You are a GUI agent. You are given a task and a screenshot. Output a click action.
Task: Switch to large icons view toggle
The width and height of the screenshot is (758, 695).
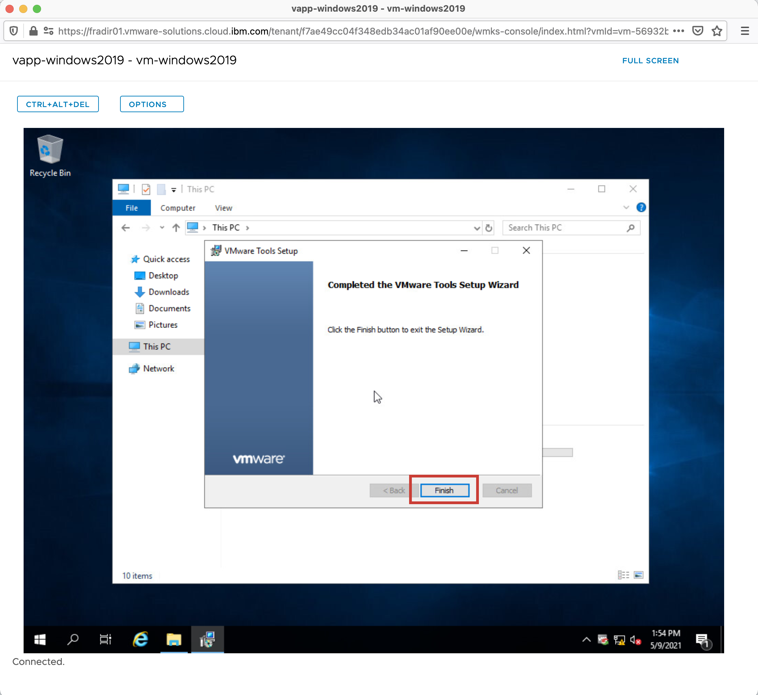(x=638, y=575)
